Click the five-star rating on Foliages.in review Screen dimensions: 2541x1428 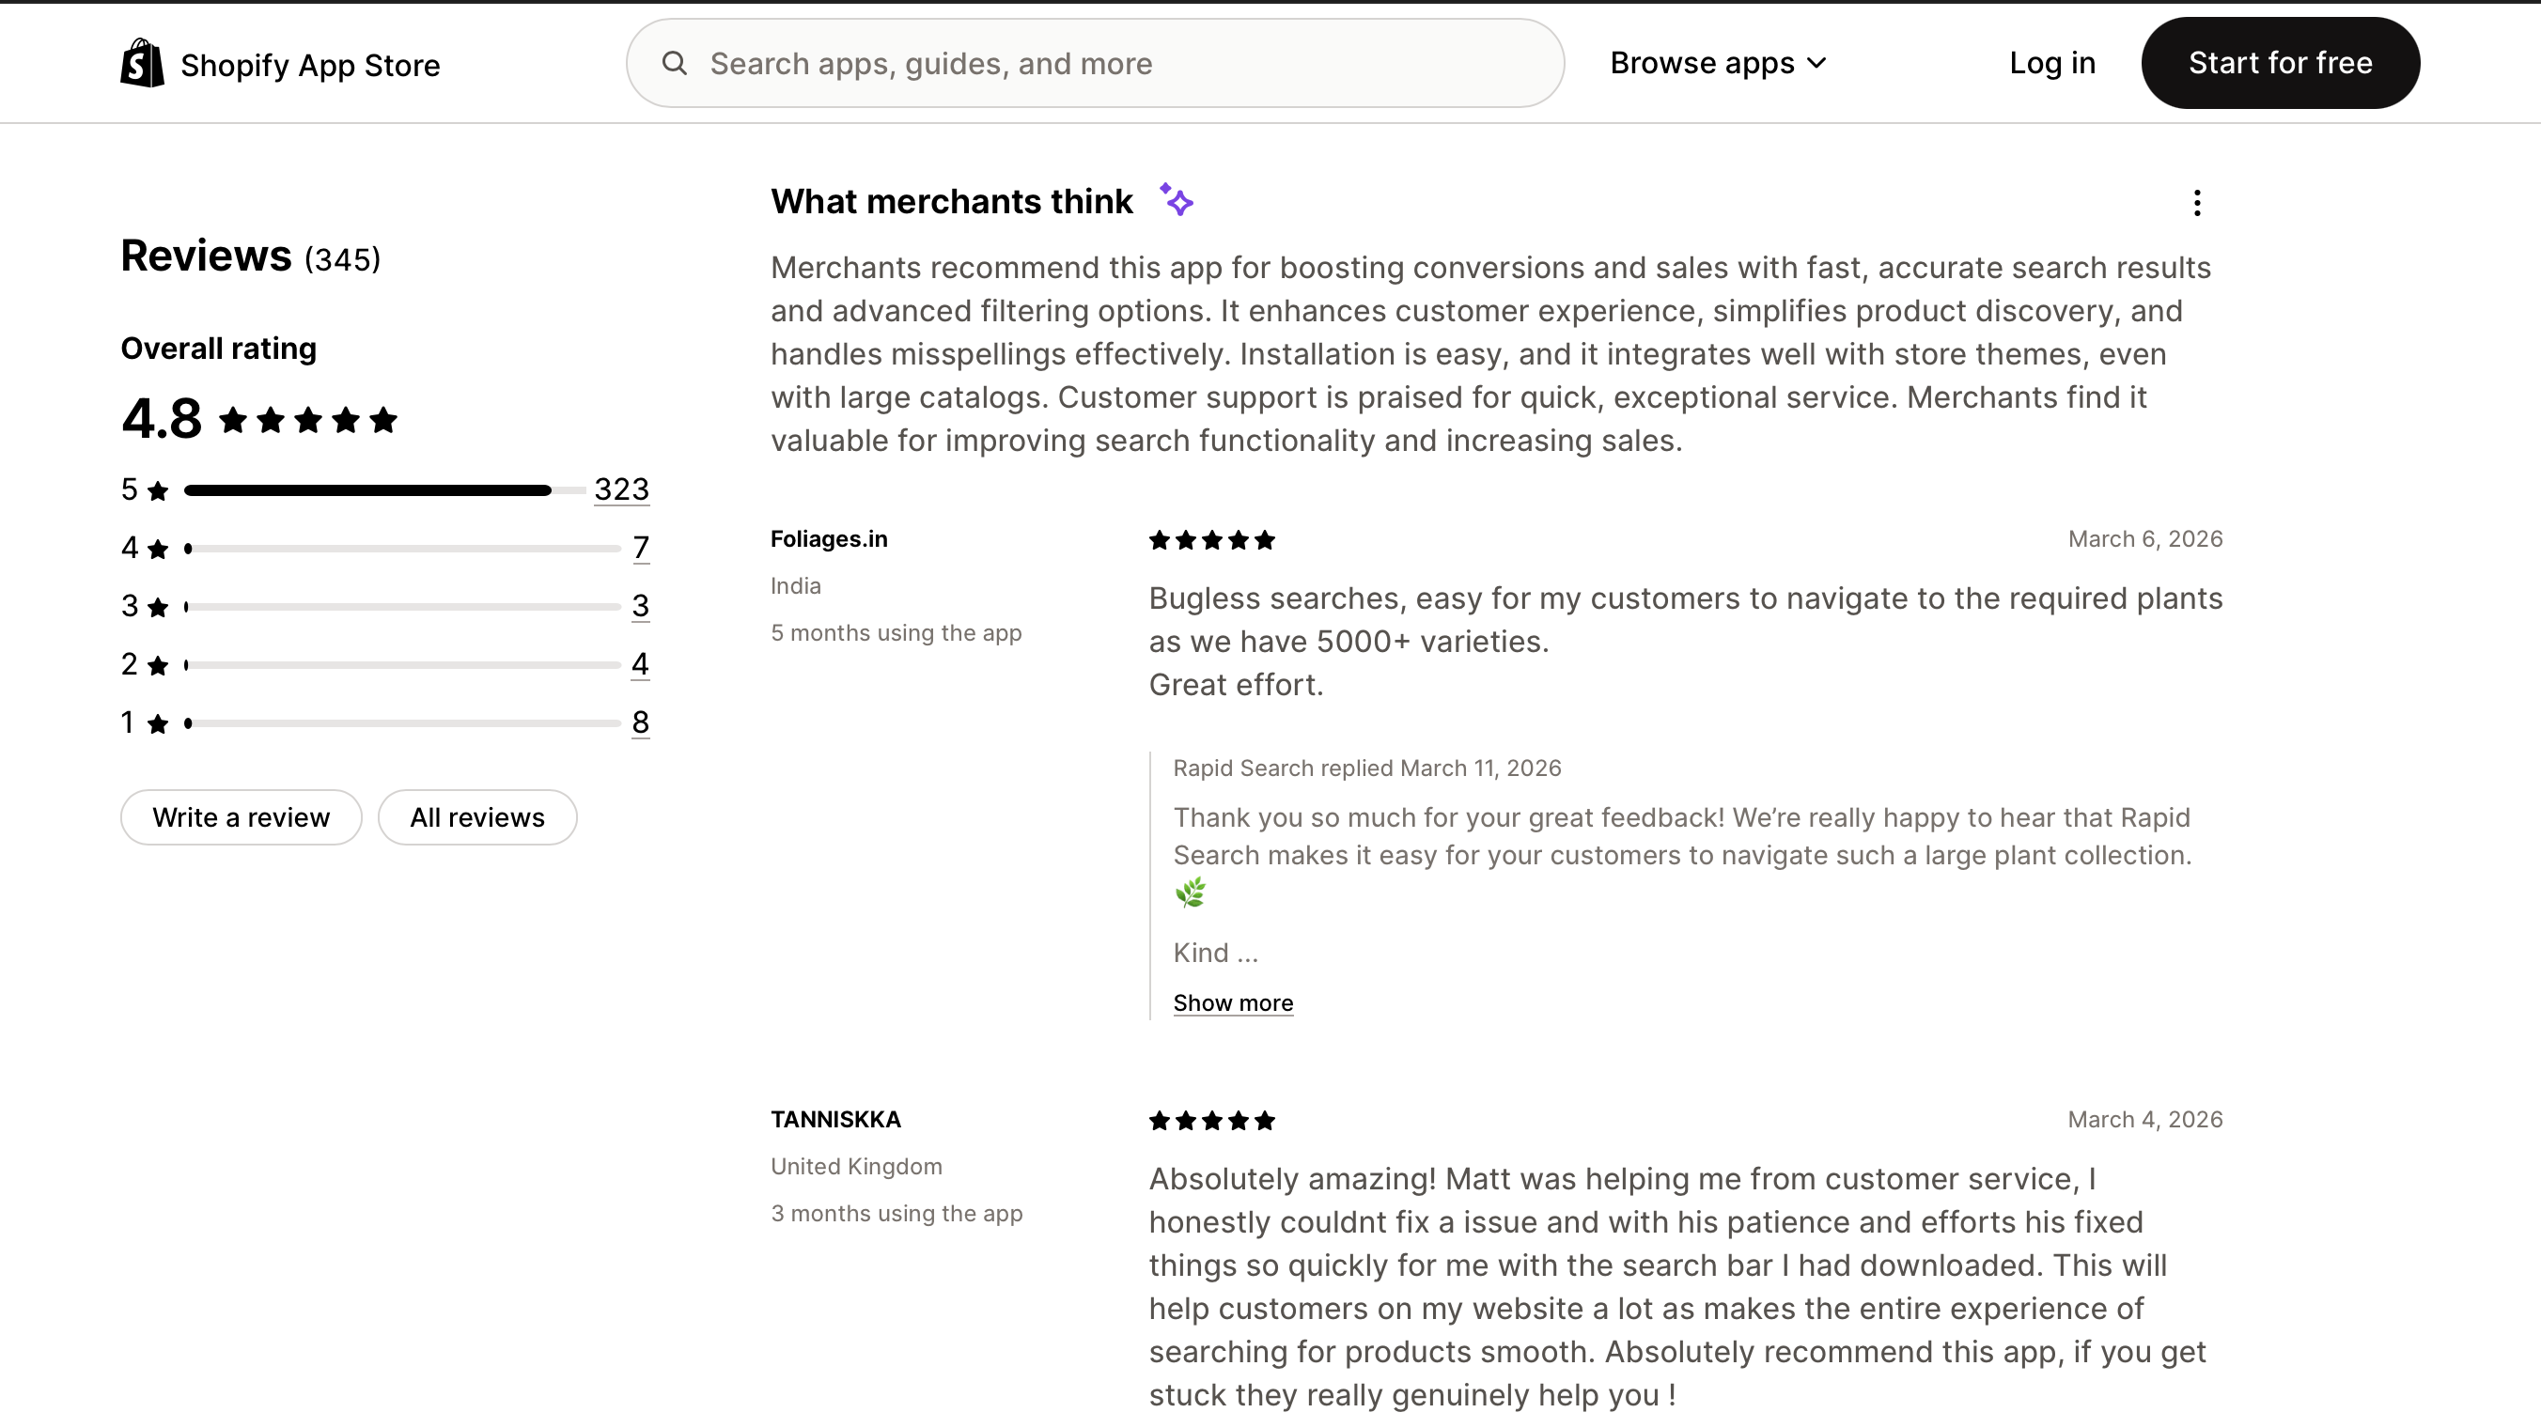1212,540
